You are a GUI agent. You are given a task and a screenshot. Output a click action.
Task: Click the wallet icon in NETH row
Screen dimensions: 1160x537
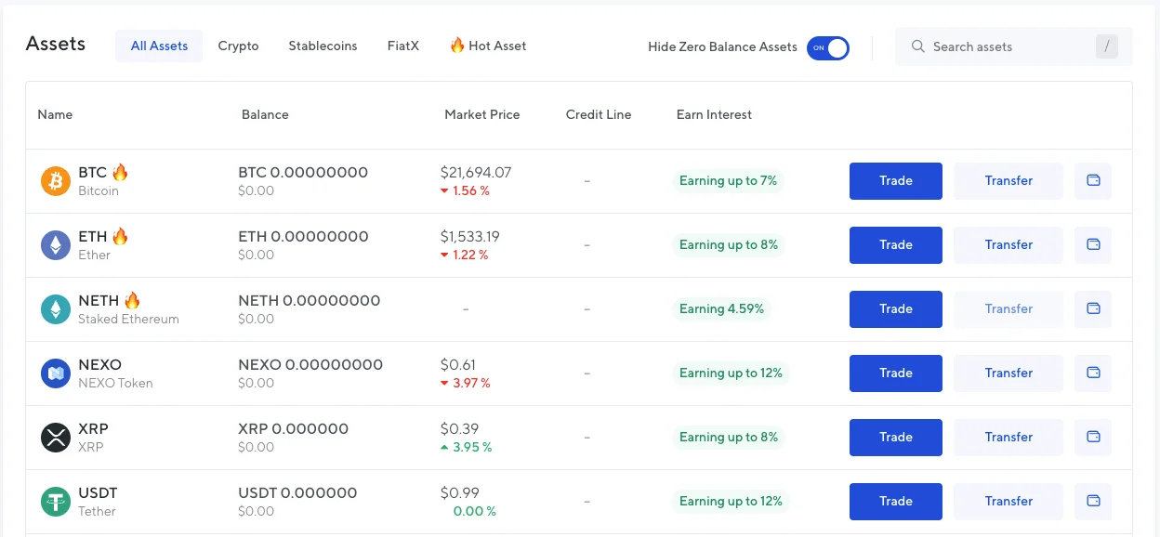point(1093,309)
